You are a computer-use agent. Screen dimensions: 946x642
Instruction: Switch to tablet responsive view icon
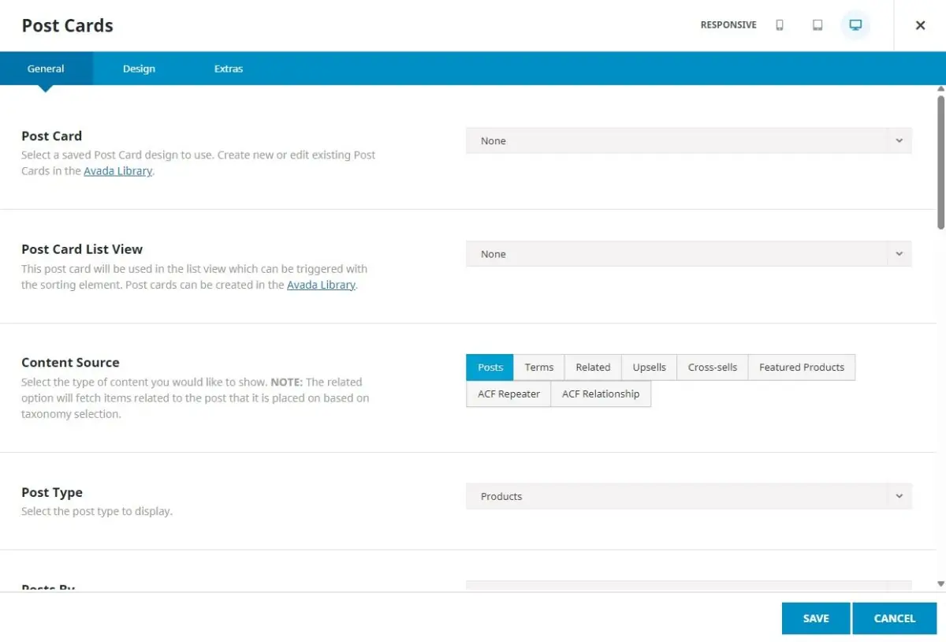click(818, 25)
